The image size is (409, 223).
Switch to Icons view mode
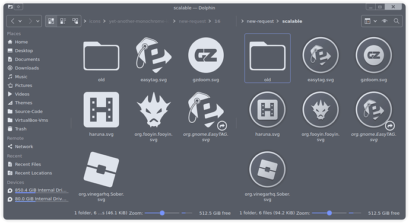pyautogui.click(x=51, y=21)
